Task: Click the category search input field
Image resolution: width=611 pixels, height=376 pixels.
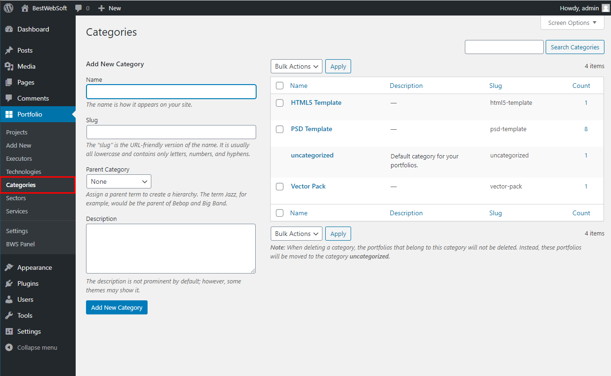Action: (x=504, y=47)
